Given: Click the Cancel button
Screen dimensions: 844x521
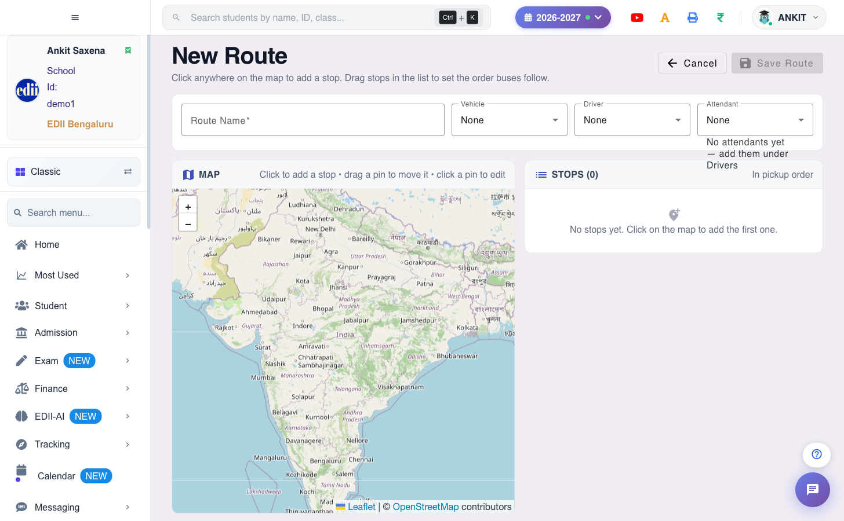Looking at the screenshot, I should coord(692,63).
